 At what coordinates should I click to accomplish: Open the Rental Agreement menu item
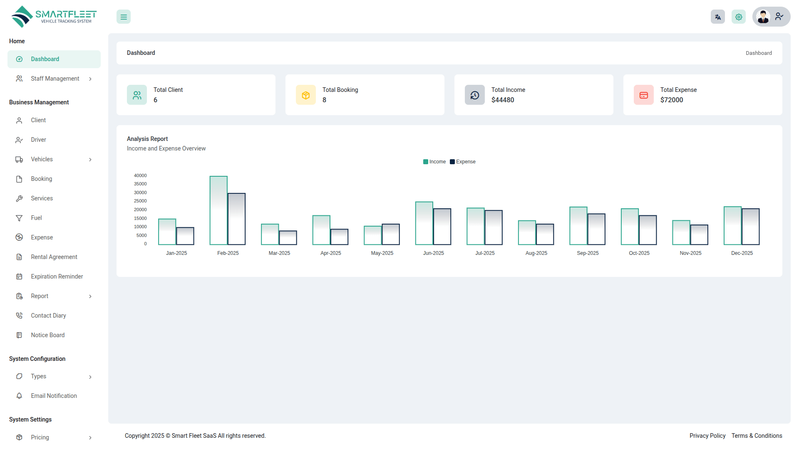pyautogui.click(x=54, y=257)
